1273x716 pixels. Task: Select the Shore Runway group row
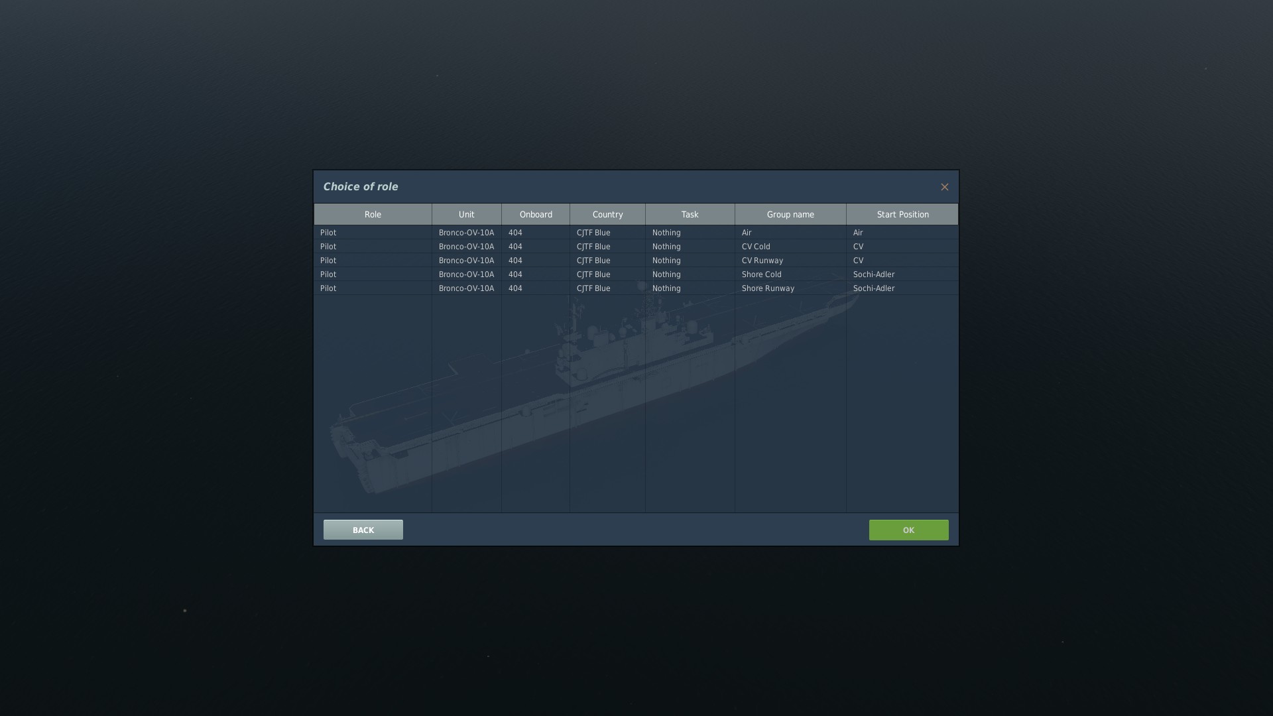coord(767,288)
